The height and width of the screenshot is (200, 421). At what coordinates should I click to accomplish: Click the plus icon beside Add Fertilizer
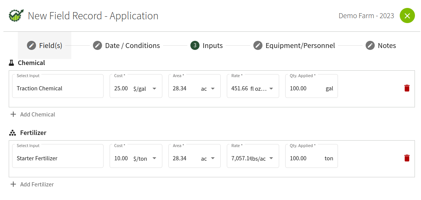click(13, 184)
